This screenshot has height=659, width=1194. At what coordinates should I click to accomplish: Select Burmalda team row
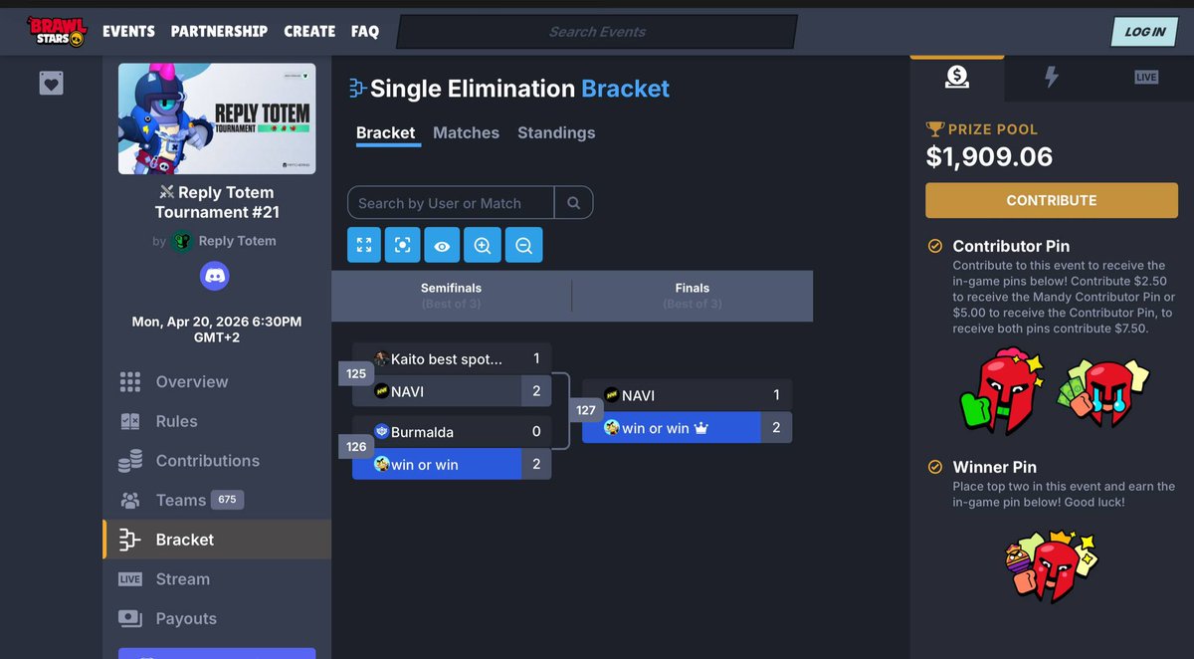[451, 432]
